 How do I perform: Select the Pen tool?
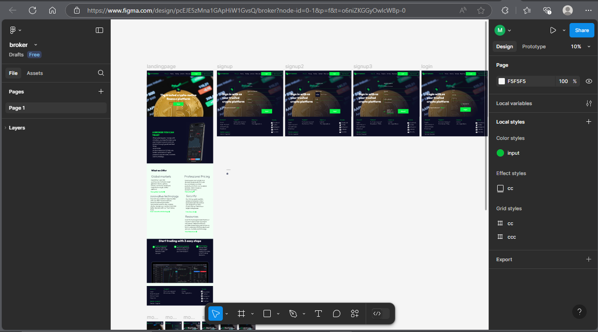(293, 314)
